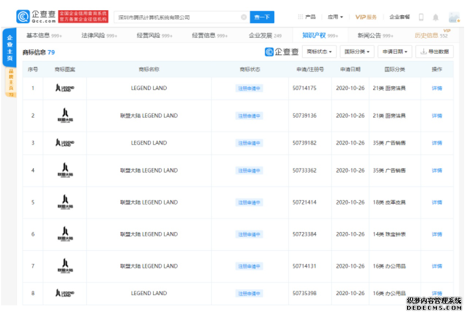Screen dimensions: 468x316
Task: Click trademark image in row 1
Action: point(65,88)
